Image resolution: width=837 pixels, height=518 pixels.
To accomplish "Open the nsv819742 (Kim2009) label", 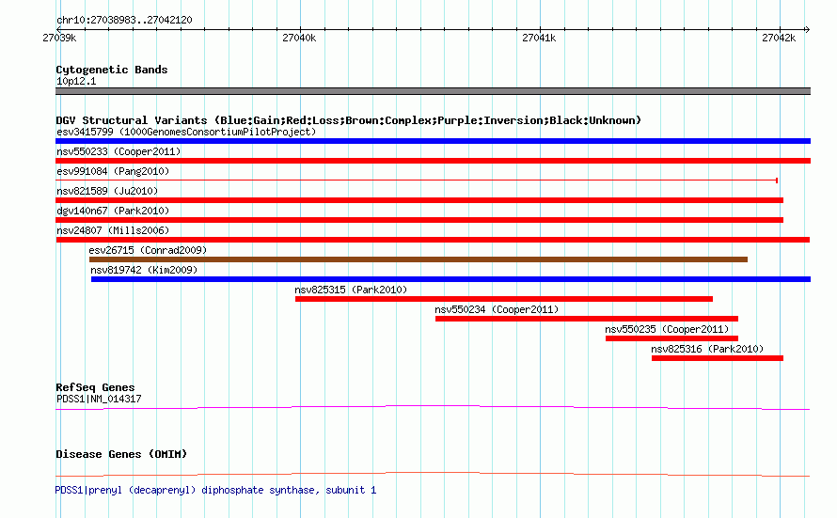I will 144,270.
